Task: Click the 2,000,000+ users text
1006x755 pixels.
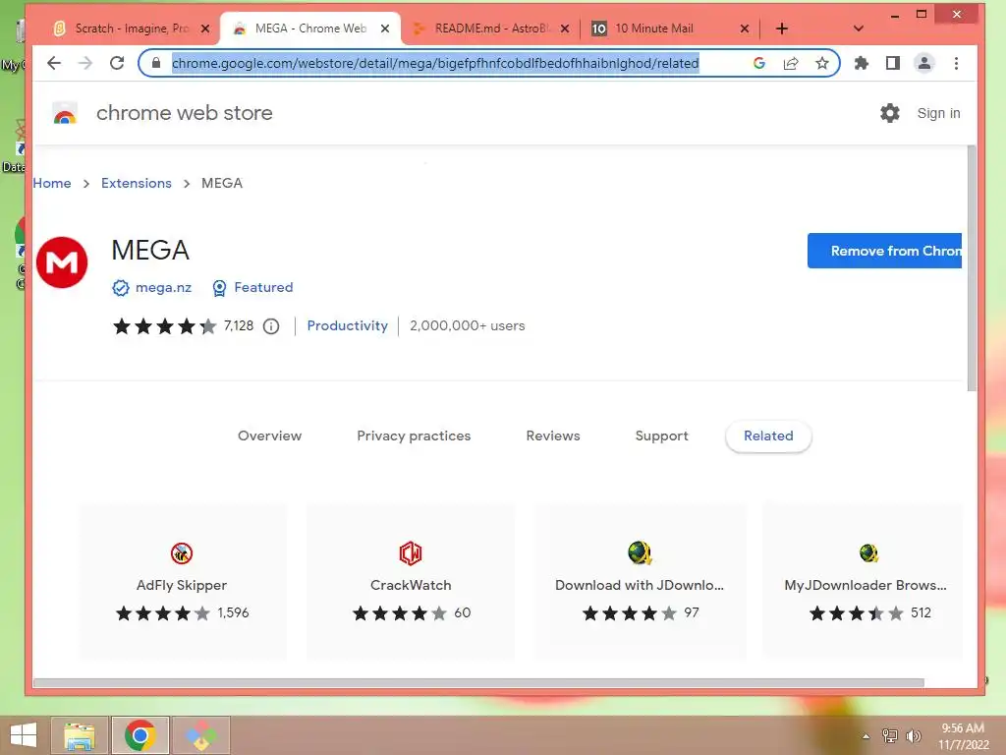Action: [467, 325]
